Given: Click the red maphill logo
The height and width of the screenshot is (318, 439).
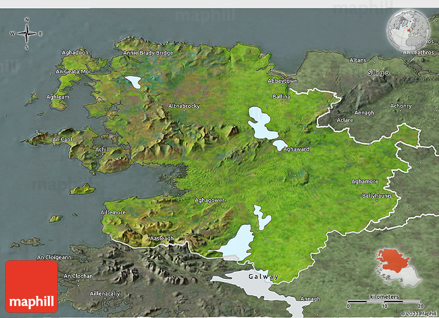Looking at the screenshot, I should (x=32, y=287).
